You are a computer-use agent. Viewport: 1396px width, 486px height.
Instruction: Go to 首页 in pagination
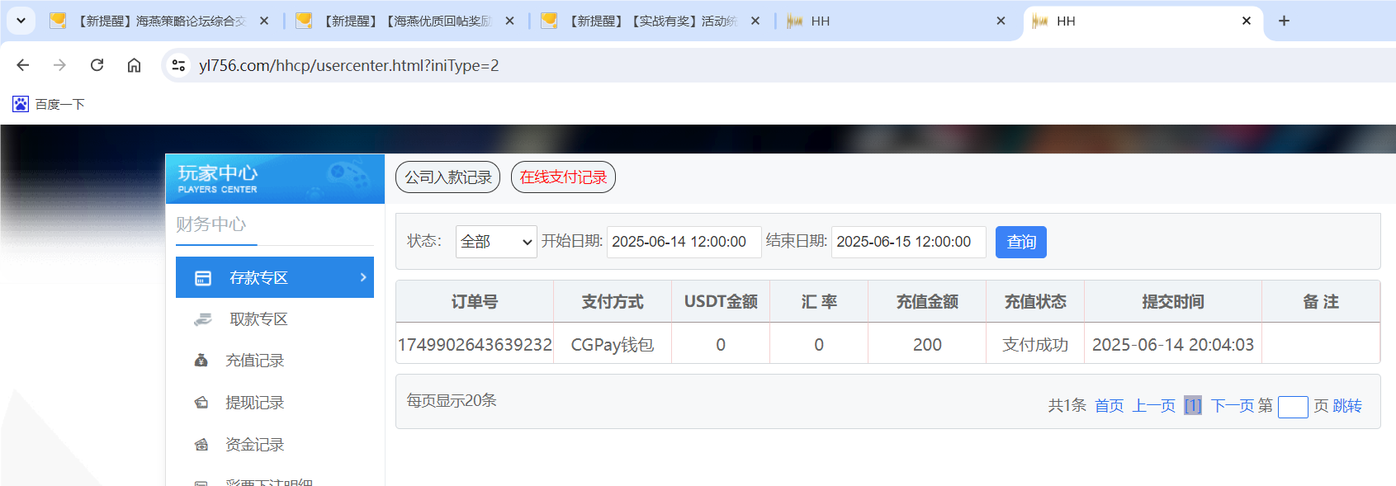click(1109, 405)
